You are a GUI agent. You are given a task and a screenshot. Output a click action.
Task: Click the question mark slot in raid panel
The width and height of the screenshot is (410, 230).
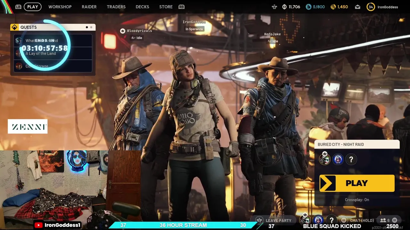(351, 159)
